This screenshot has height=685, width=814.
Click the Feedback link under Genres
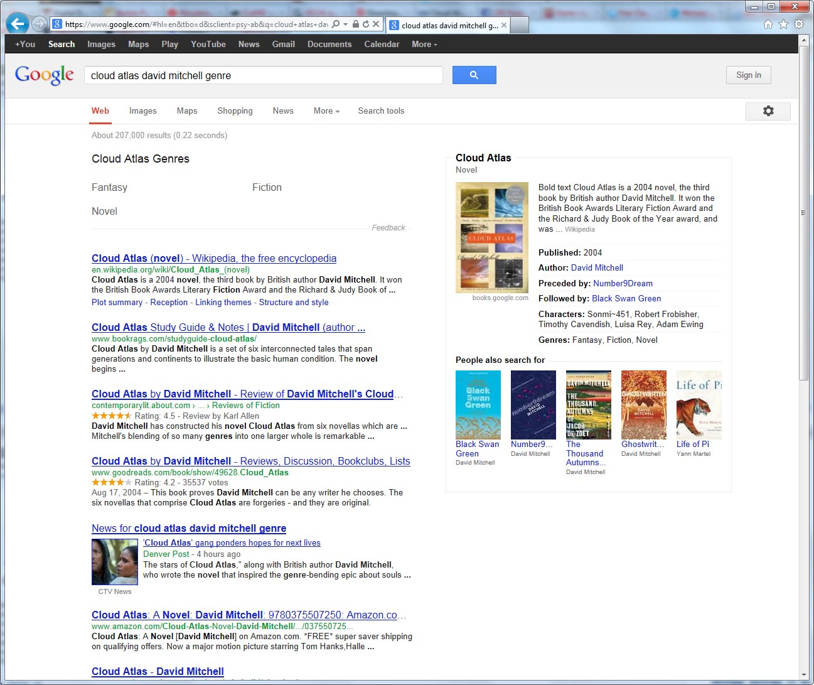[388, 228]
